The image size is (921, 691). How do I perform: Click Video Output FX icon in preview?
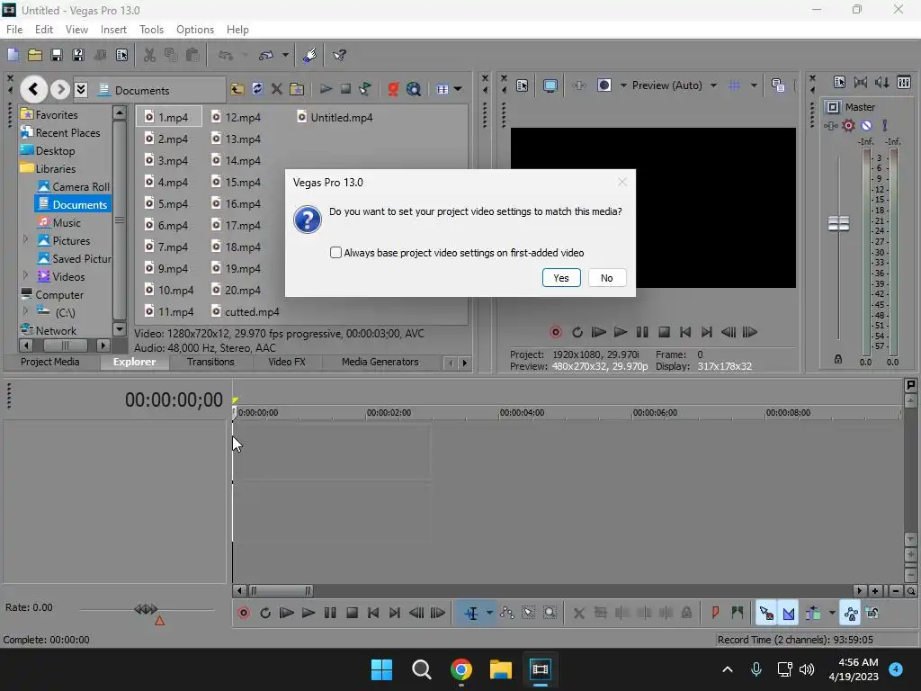click(x=579, y=85)
